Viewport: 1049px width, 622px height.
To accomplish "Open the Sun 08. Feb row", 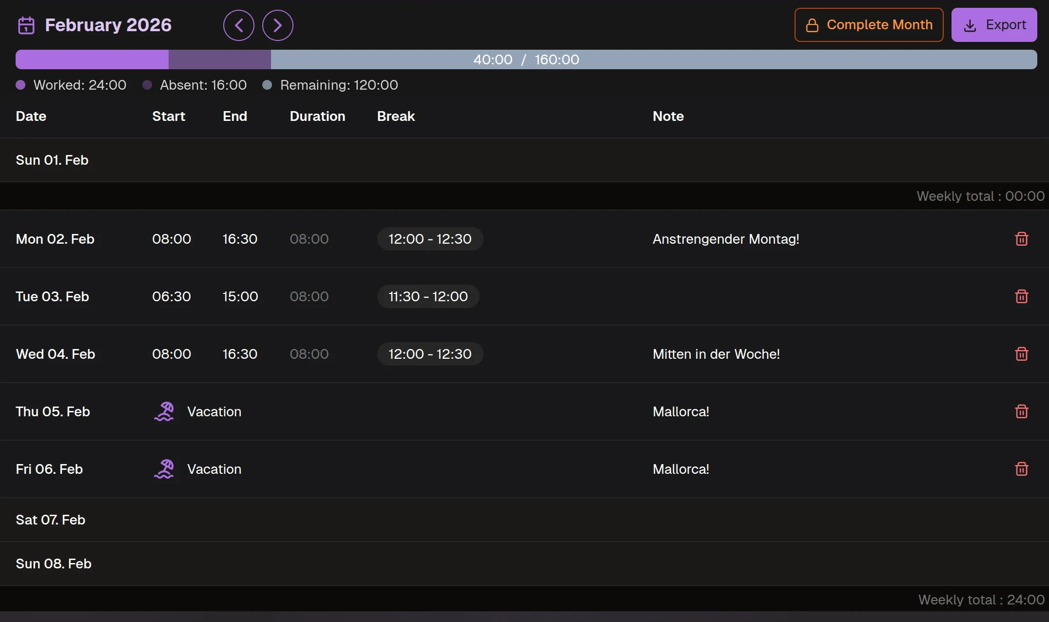I will tap(524, 564).
